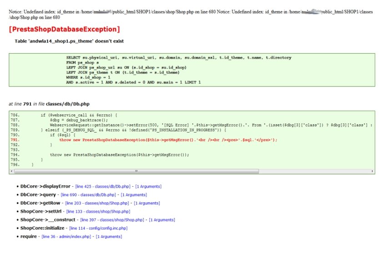Open the line 397 classes/shop/Shop.php link

point(112,220)
